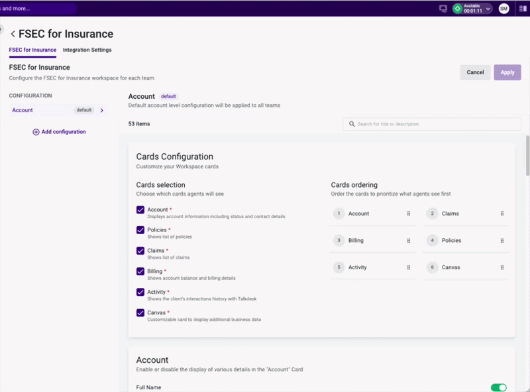Grab the drag handle for Policies ordering card
Viewport: 530px width, 392px height.
[502, 241]
